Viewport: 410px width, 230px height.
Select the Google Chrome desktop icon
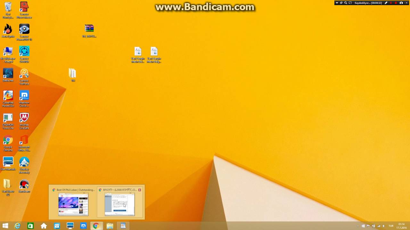pos(8,143)
